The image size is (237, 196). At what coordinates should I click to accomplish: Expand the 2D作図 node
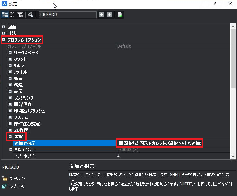[x=10, y=130]
